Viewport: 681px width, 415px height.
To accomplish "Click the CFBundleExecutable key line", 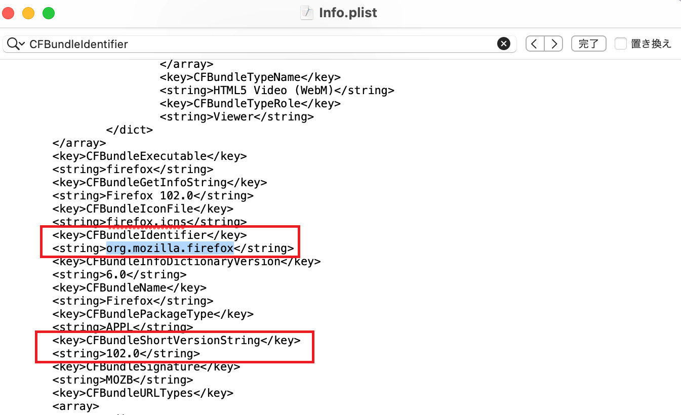I will (x=149, y=156).
